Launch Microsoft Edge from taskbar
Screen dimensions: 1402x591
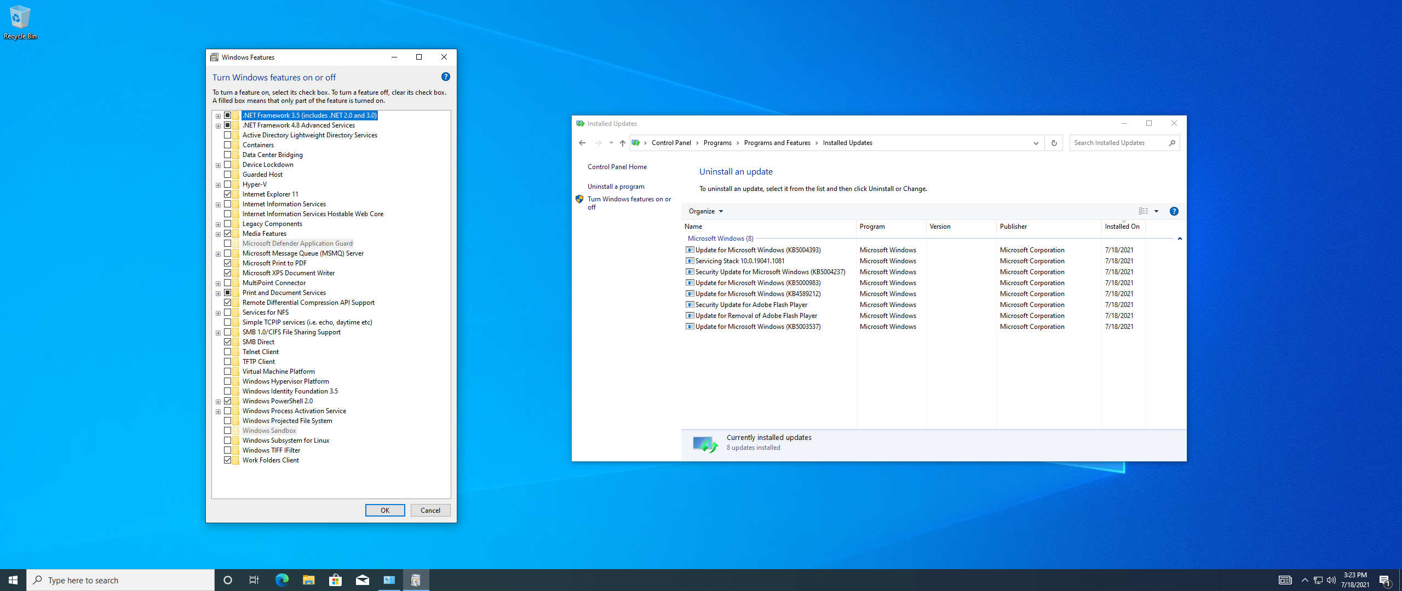tap(281, 580)
